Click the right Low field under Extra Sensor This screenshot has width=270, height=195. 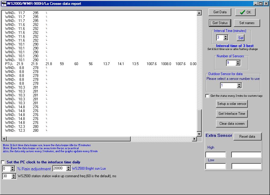pyautogui.click(x=247, y=166)
